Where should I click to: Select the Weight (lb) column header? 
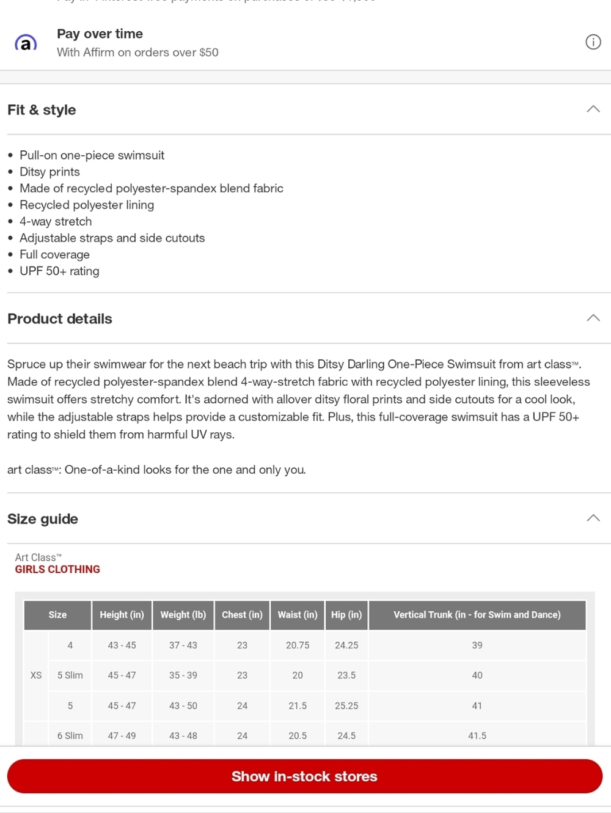click(x=183, y=615)
